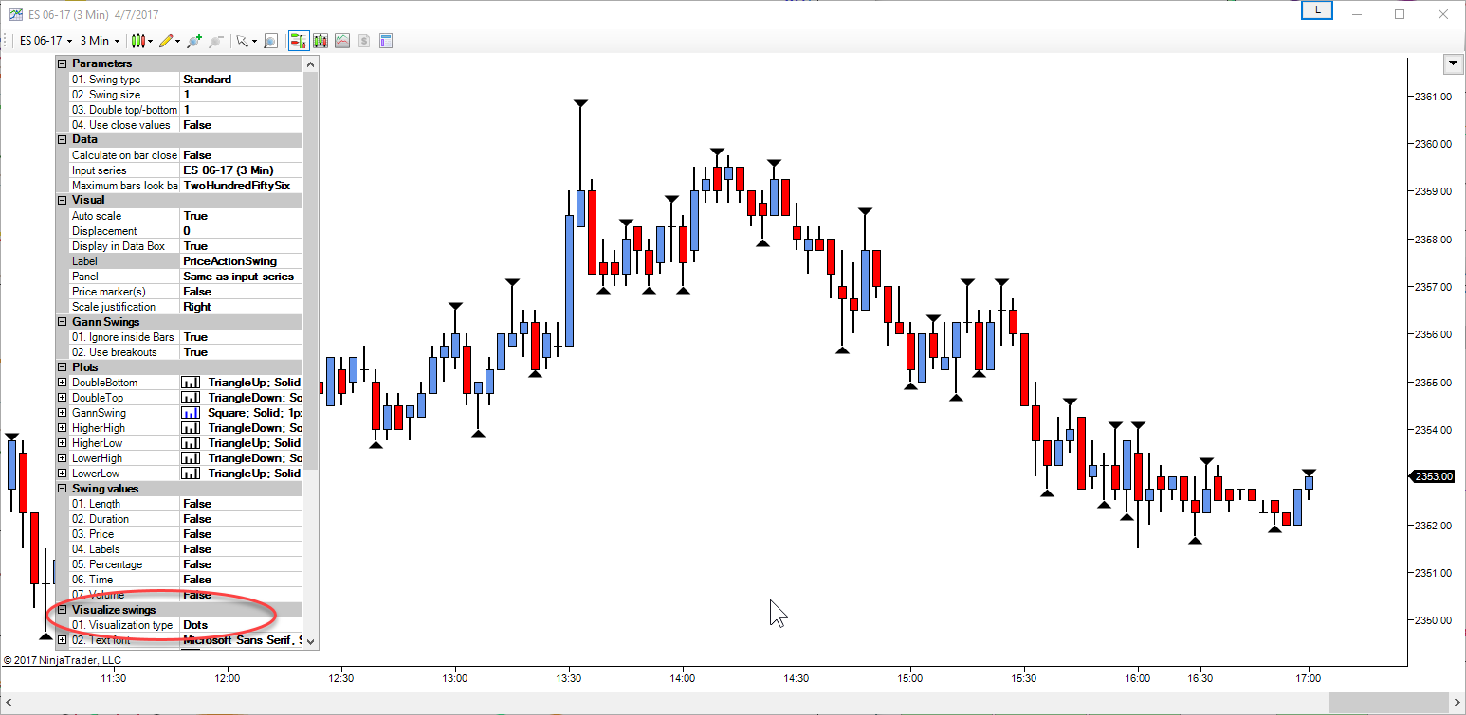Open dropdown arrow beside pencil draw icon
1466x715 pixels.
coord(179,41)
